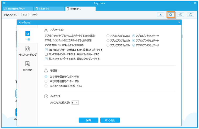
Task: Open the device info icon
Action: tap(180, 15)
